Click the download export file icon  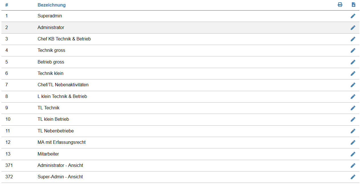(x=353, y=5)
